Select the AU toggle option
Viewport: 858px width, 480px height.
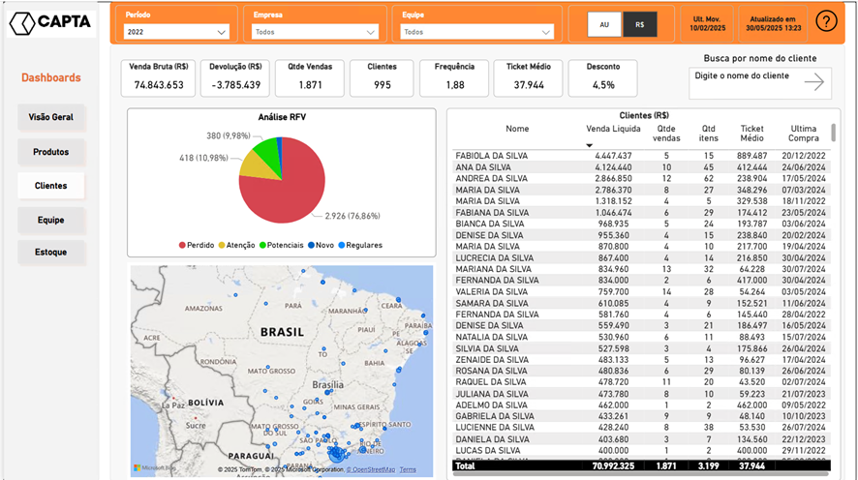604,24
